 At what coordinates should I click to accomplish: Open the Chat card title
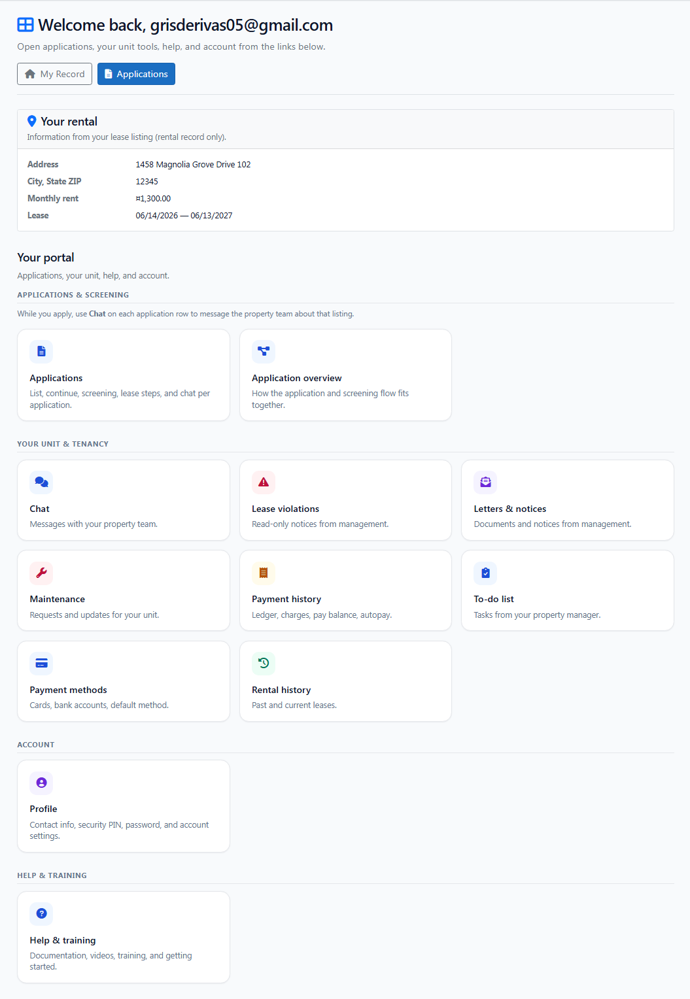39,509
